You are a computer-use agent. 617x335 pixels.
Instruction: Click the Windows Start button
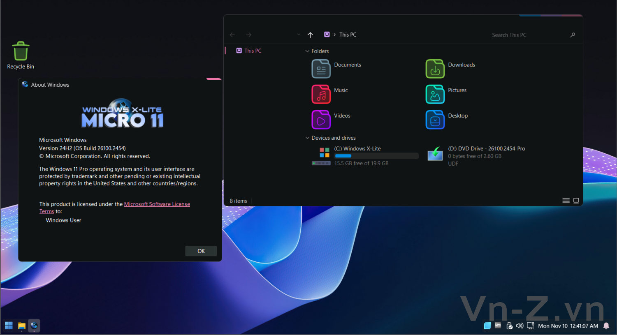(9, 326)
